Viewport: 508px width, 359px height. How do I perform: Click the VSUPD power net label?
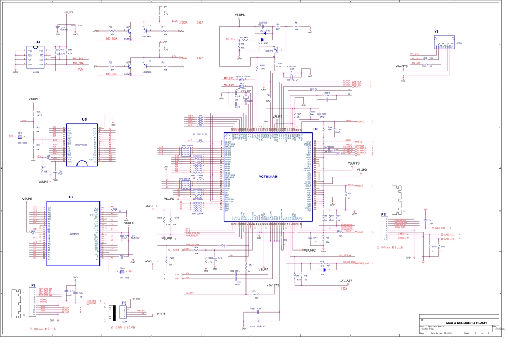point(362,169)
